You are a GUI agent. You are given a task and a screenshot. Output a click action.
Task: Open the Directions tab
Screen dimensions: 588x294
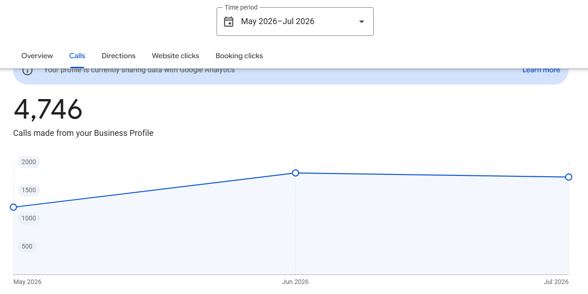coord(119,56)
